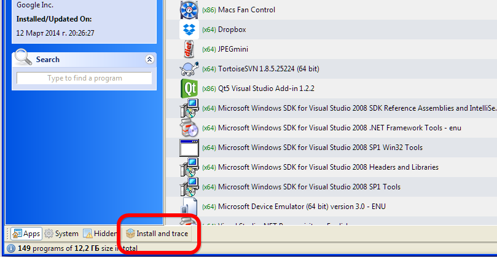Select Microsoft Windows SDK Headers and Libraries entry
497x257 pixels.
point(328,167)
